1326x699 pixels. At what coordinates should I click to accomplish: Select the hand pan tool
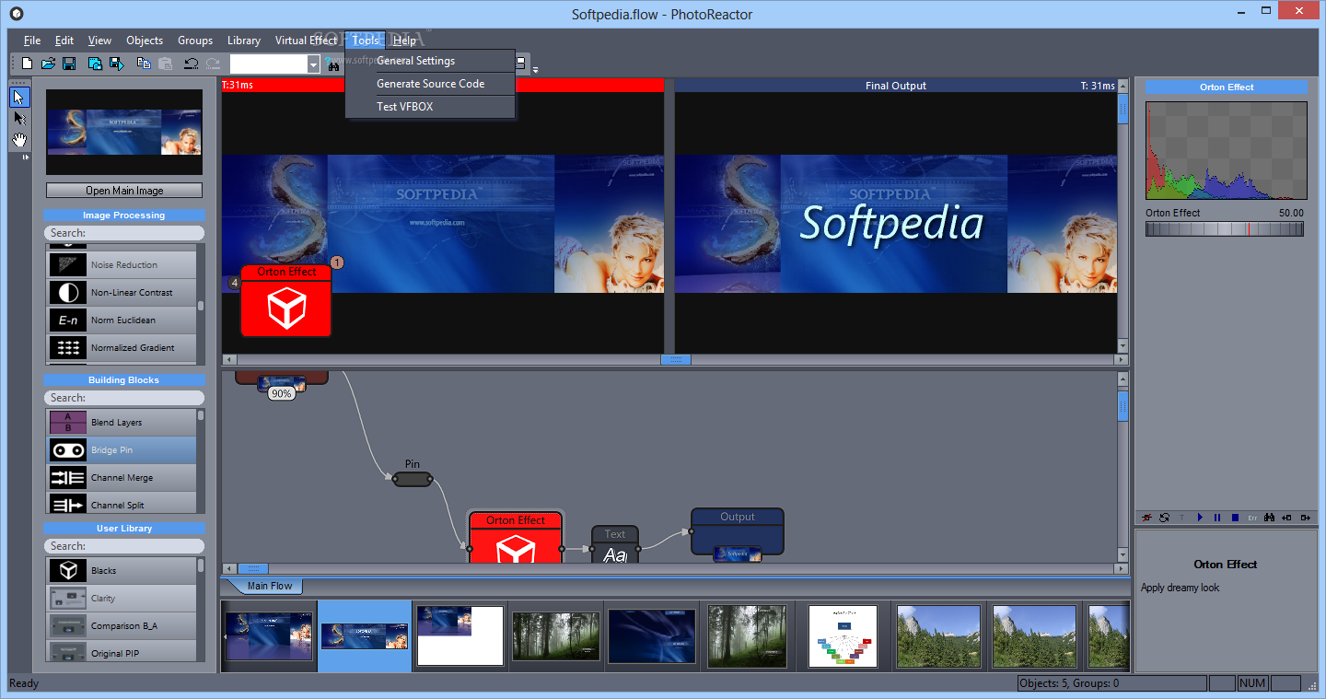(19, 140)
